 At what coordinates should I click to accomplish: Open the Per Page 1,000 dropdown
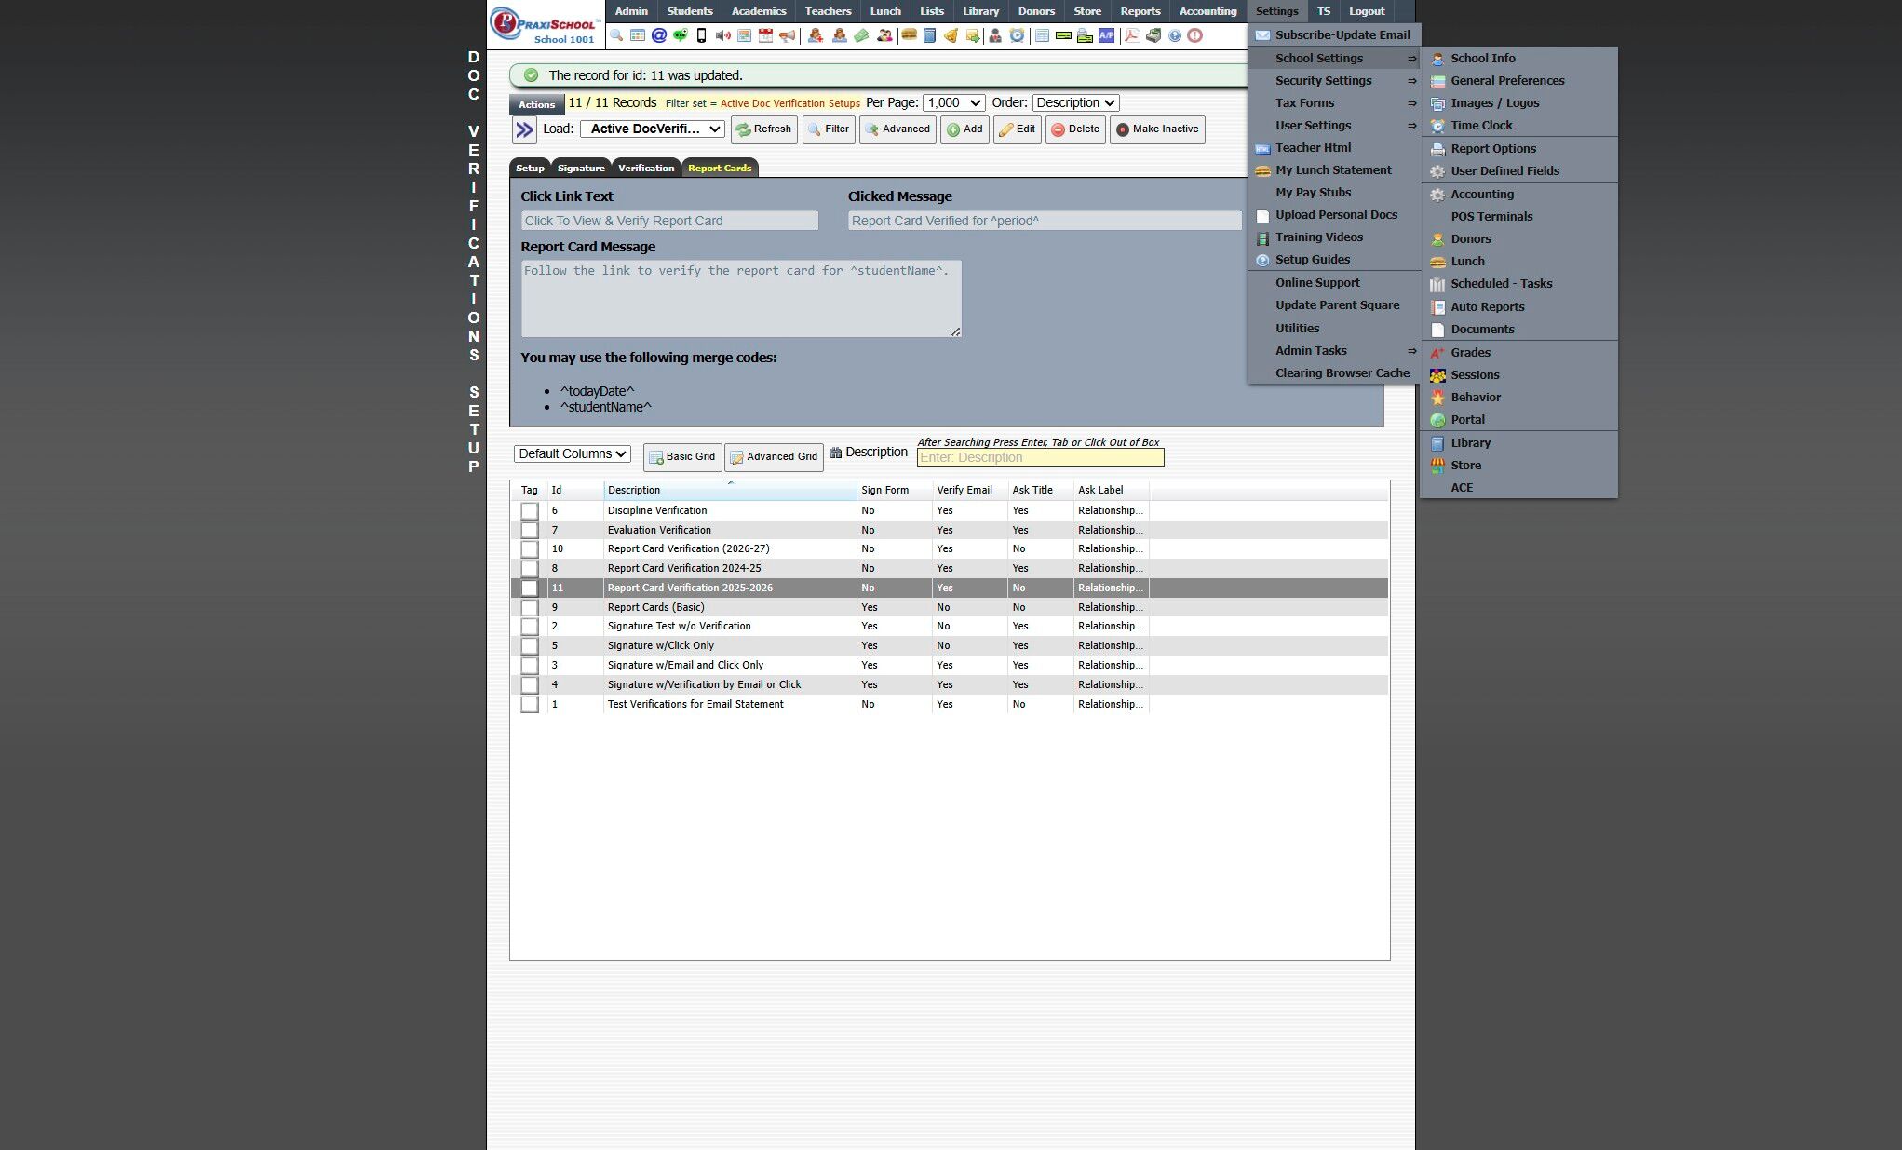pos(953,103)
